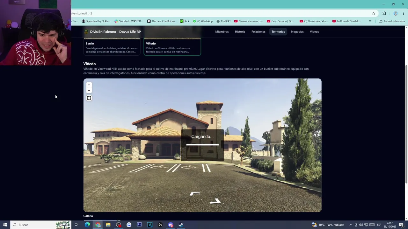Click the right-turn navigation arrow in panorama
Viewport: 408px width, 229px height.
pyautogui.click(x=215, y=201)
